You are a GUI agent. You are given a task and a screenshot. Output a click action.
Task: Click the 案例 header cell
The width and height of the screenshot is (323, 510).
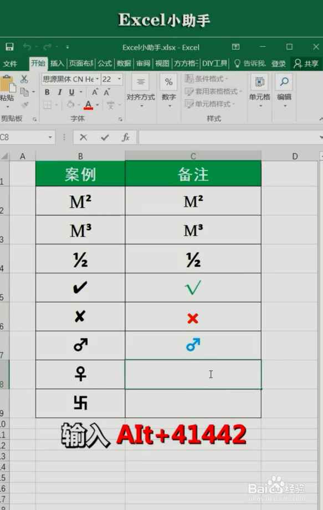click(80, 174)
